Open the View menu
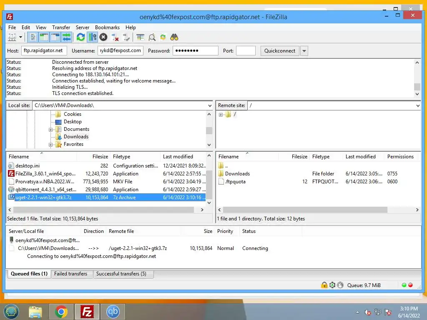Screen dimensions: 427x320 (x=41, y=27)
